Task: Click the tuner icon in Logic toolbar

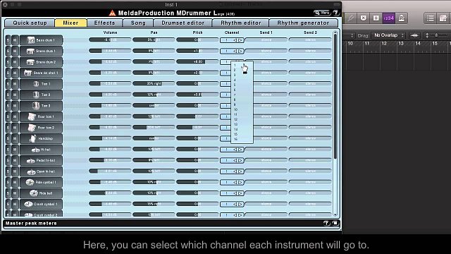Action: 350,18
